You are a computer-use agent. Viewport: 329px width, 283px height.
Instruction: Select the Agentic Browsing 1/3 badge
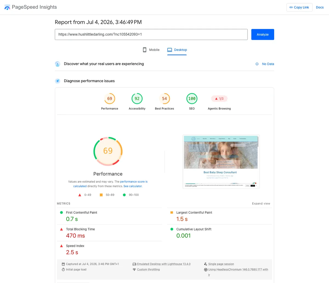tap(219, 99)
